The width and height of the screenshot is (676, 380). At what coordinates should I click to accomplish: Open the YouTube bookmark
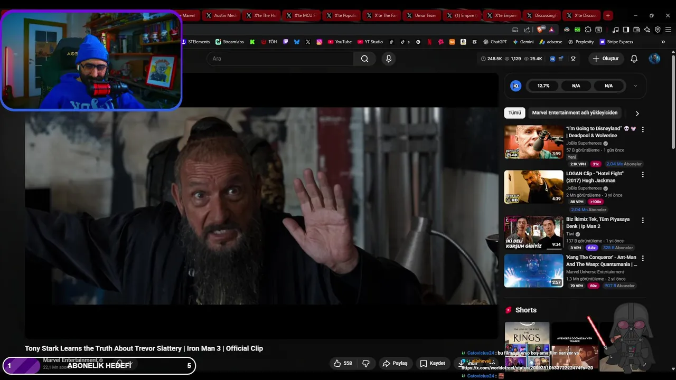pos(340,42)
